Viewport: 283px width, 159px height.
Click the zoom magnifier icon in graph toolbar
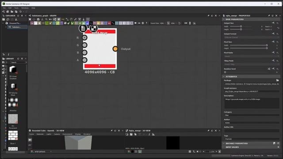coord(46,19)
